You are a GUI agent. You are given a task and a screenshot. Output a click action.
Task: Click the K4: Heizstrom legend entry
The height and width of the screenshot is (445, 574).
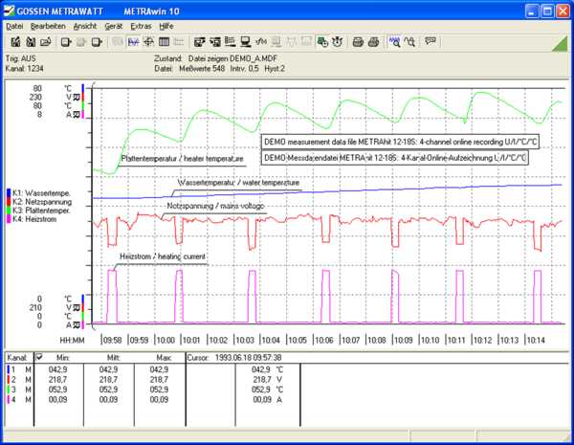35,220
